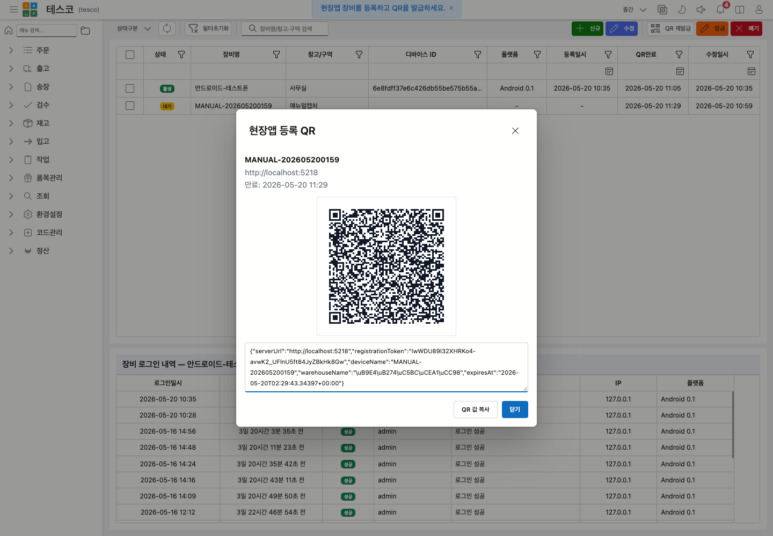This screenshot has width=773, height=536.
Task: Click the 필터초기화 button
Action: click(x=208, y=28)
